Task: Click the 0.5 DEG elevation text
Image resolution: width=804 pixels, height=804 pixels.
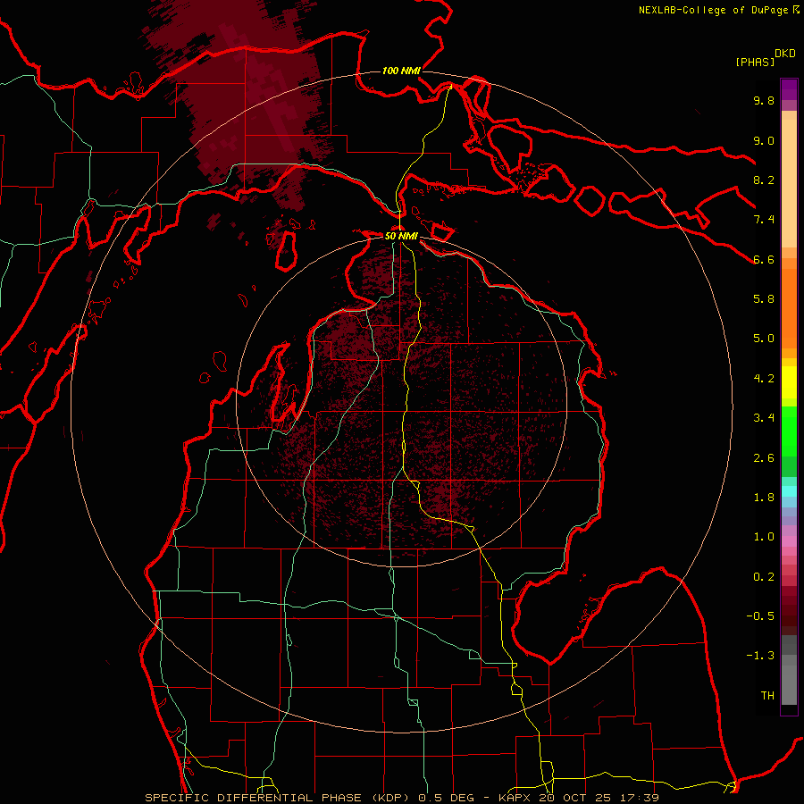Action: 444,798
